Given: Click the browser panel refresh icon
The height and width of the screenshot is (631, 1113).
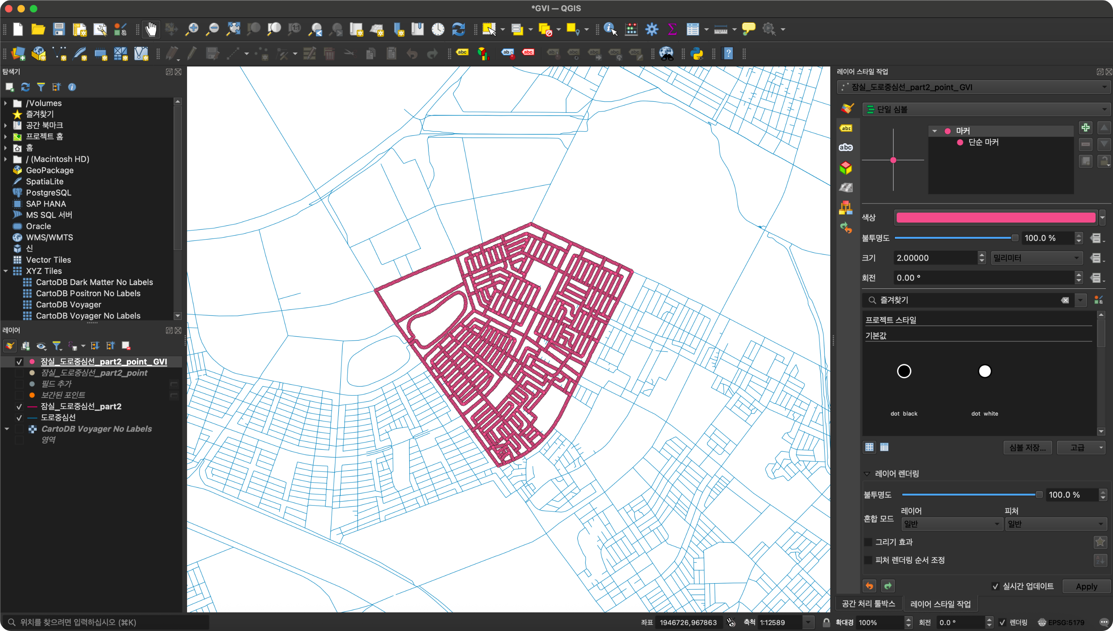Looking at the screenshot, I should coord(25,87).
